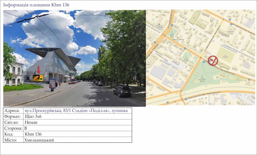Click the 'Немає' light value cell

tap(31, 122)
